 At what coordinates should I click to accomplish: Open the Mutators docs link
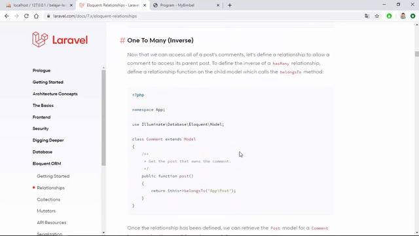[46, 211]
